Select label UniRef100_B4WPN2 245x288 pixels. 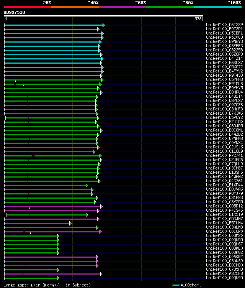(224, 177)
